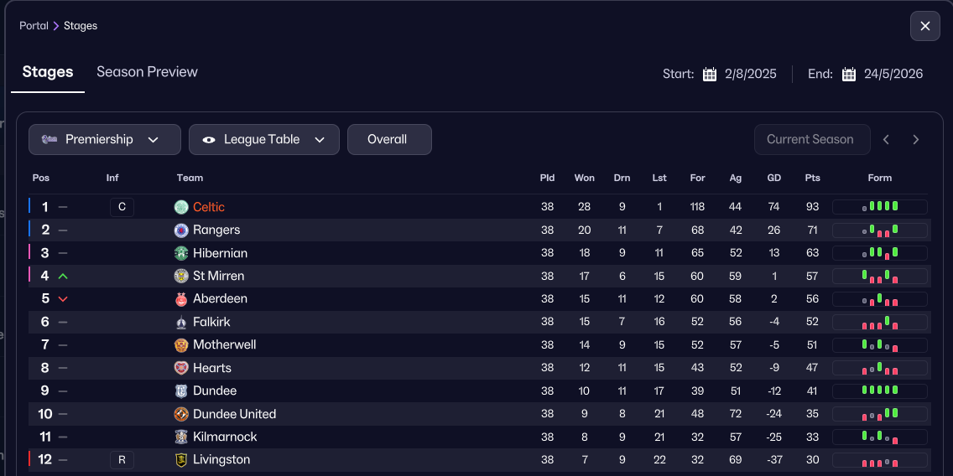Click Celtic's form indicator bar
The image size is (953, 476).
coord(879,207)
